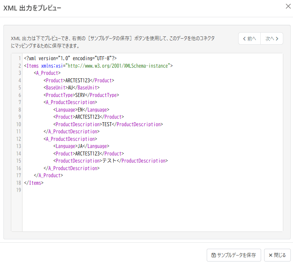Screen dimensions: 293x266
Task: Click the closing A_Product tag
Action: [x=48, y=175]
